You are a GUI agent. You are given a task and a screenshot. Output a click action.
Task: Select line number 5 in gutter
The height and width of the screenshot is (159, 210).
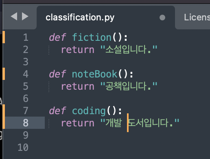[x=26, y=86]
